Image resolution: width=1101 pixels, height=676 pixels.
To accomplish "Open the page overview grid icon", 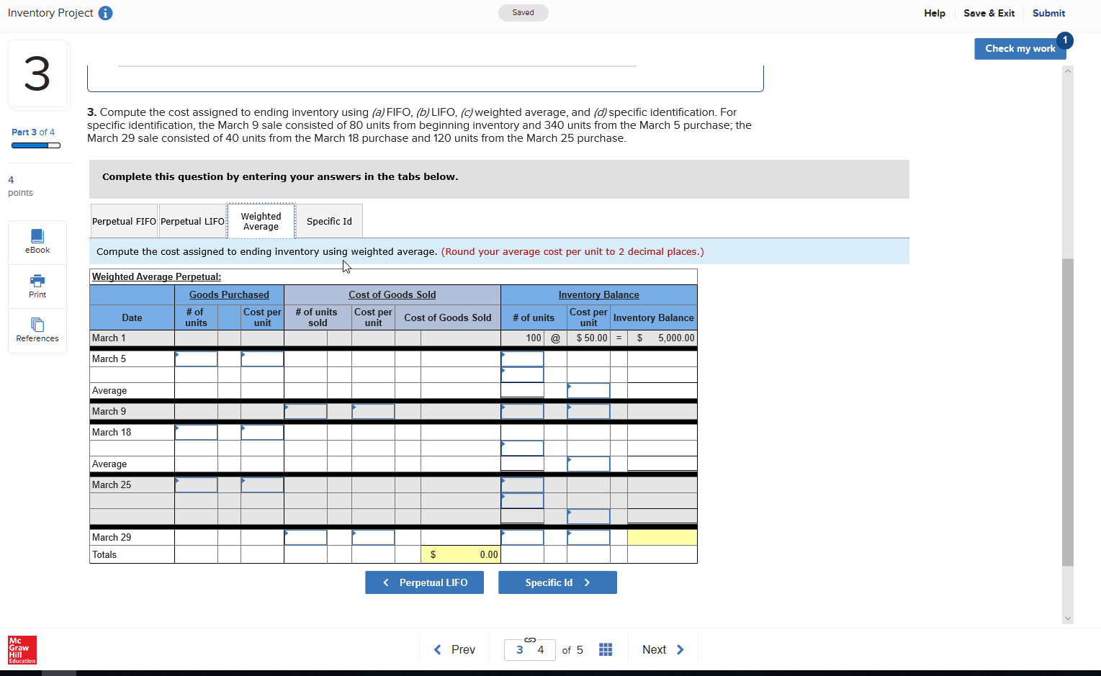I will 606,649.
